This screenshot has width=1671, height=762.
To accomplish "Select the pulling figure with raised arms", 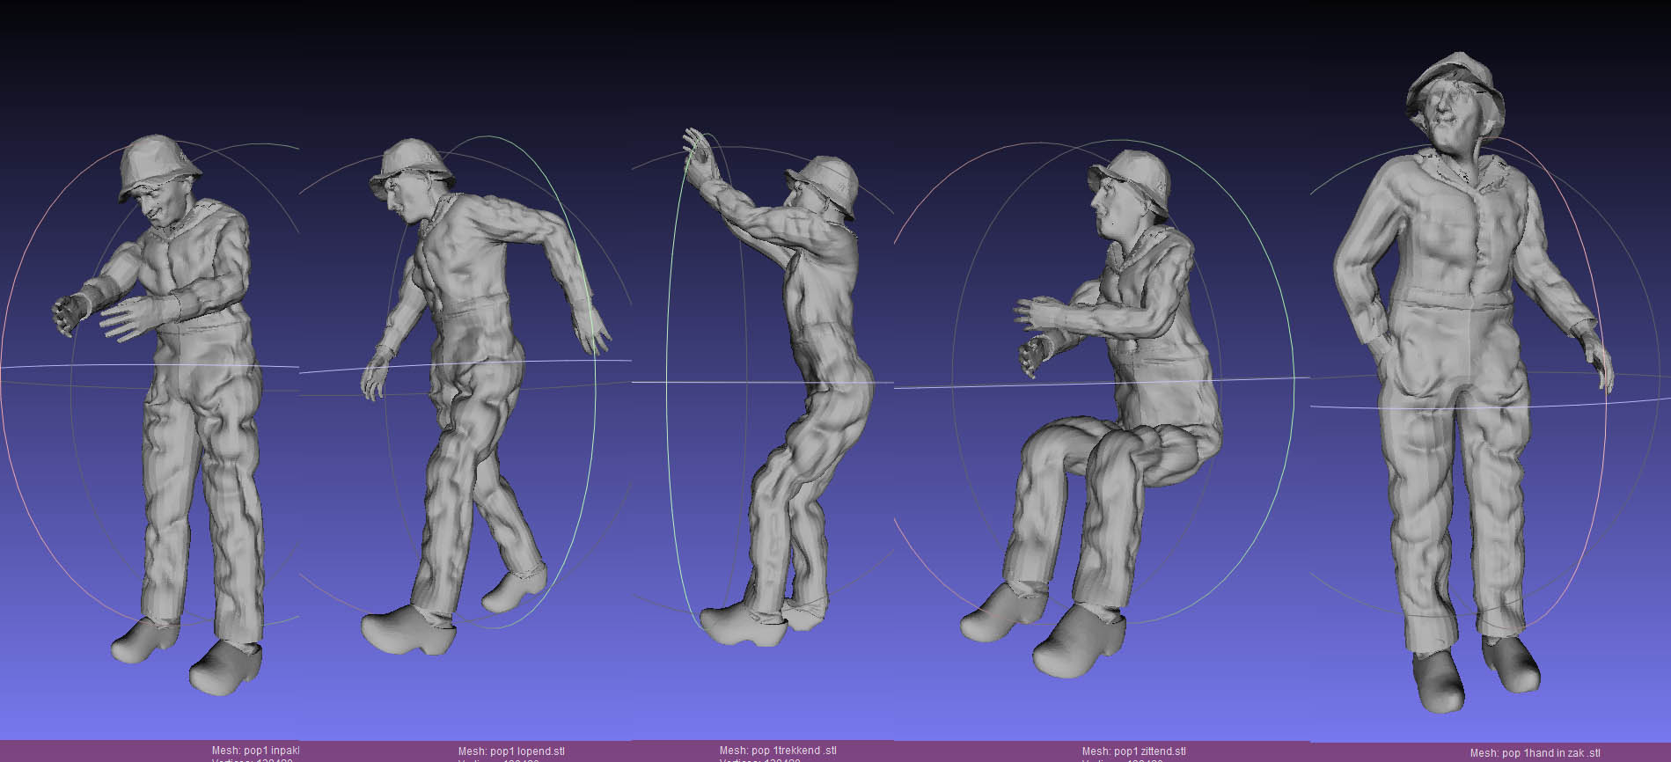I will coord(779,387).
